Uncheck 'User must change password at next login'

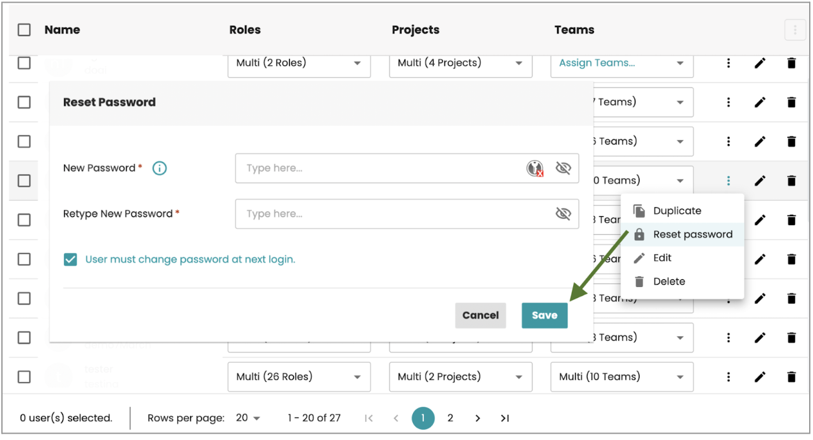(x=70, y=260)
